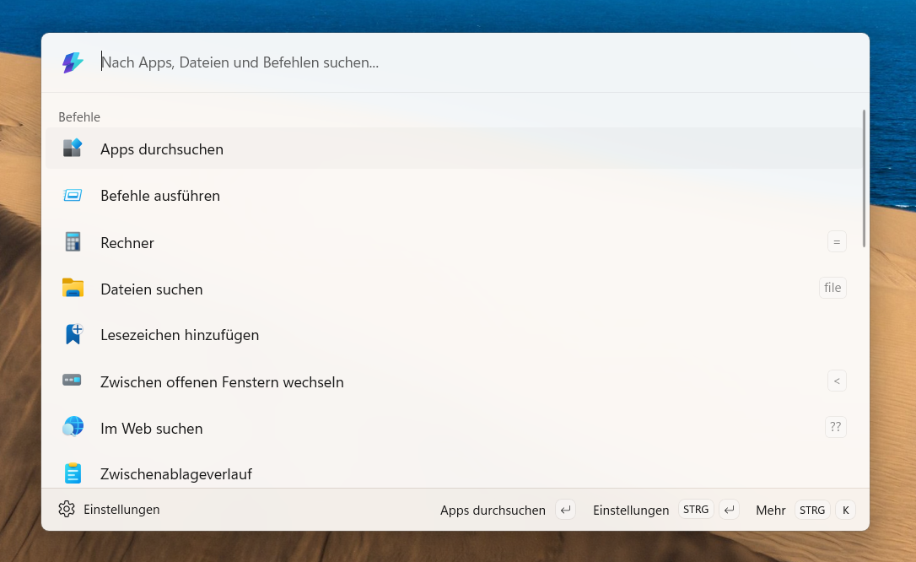Click the Einstellungen STRG shortcut action in footer
916x562 pixels.
(x=666, y=510)
